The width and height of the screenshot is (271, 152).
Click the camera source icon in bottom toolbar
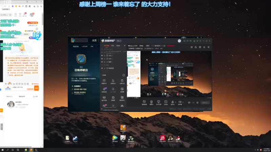pos(151,102)
